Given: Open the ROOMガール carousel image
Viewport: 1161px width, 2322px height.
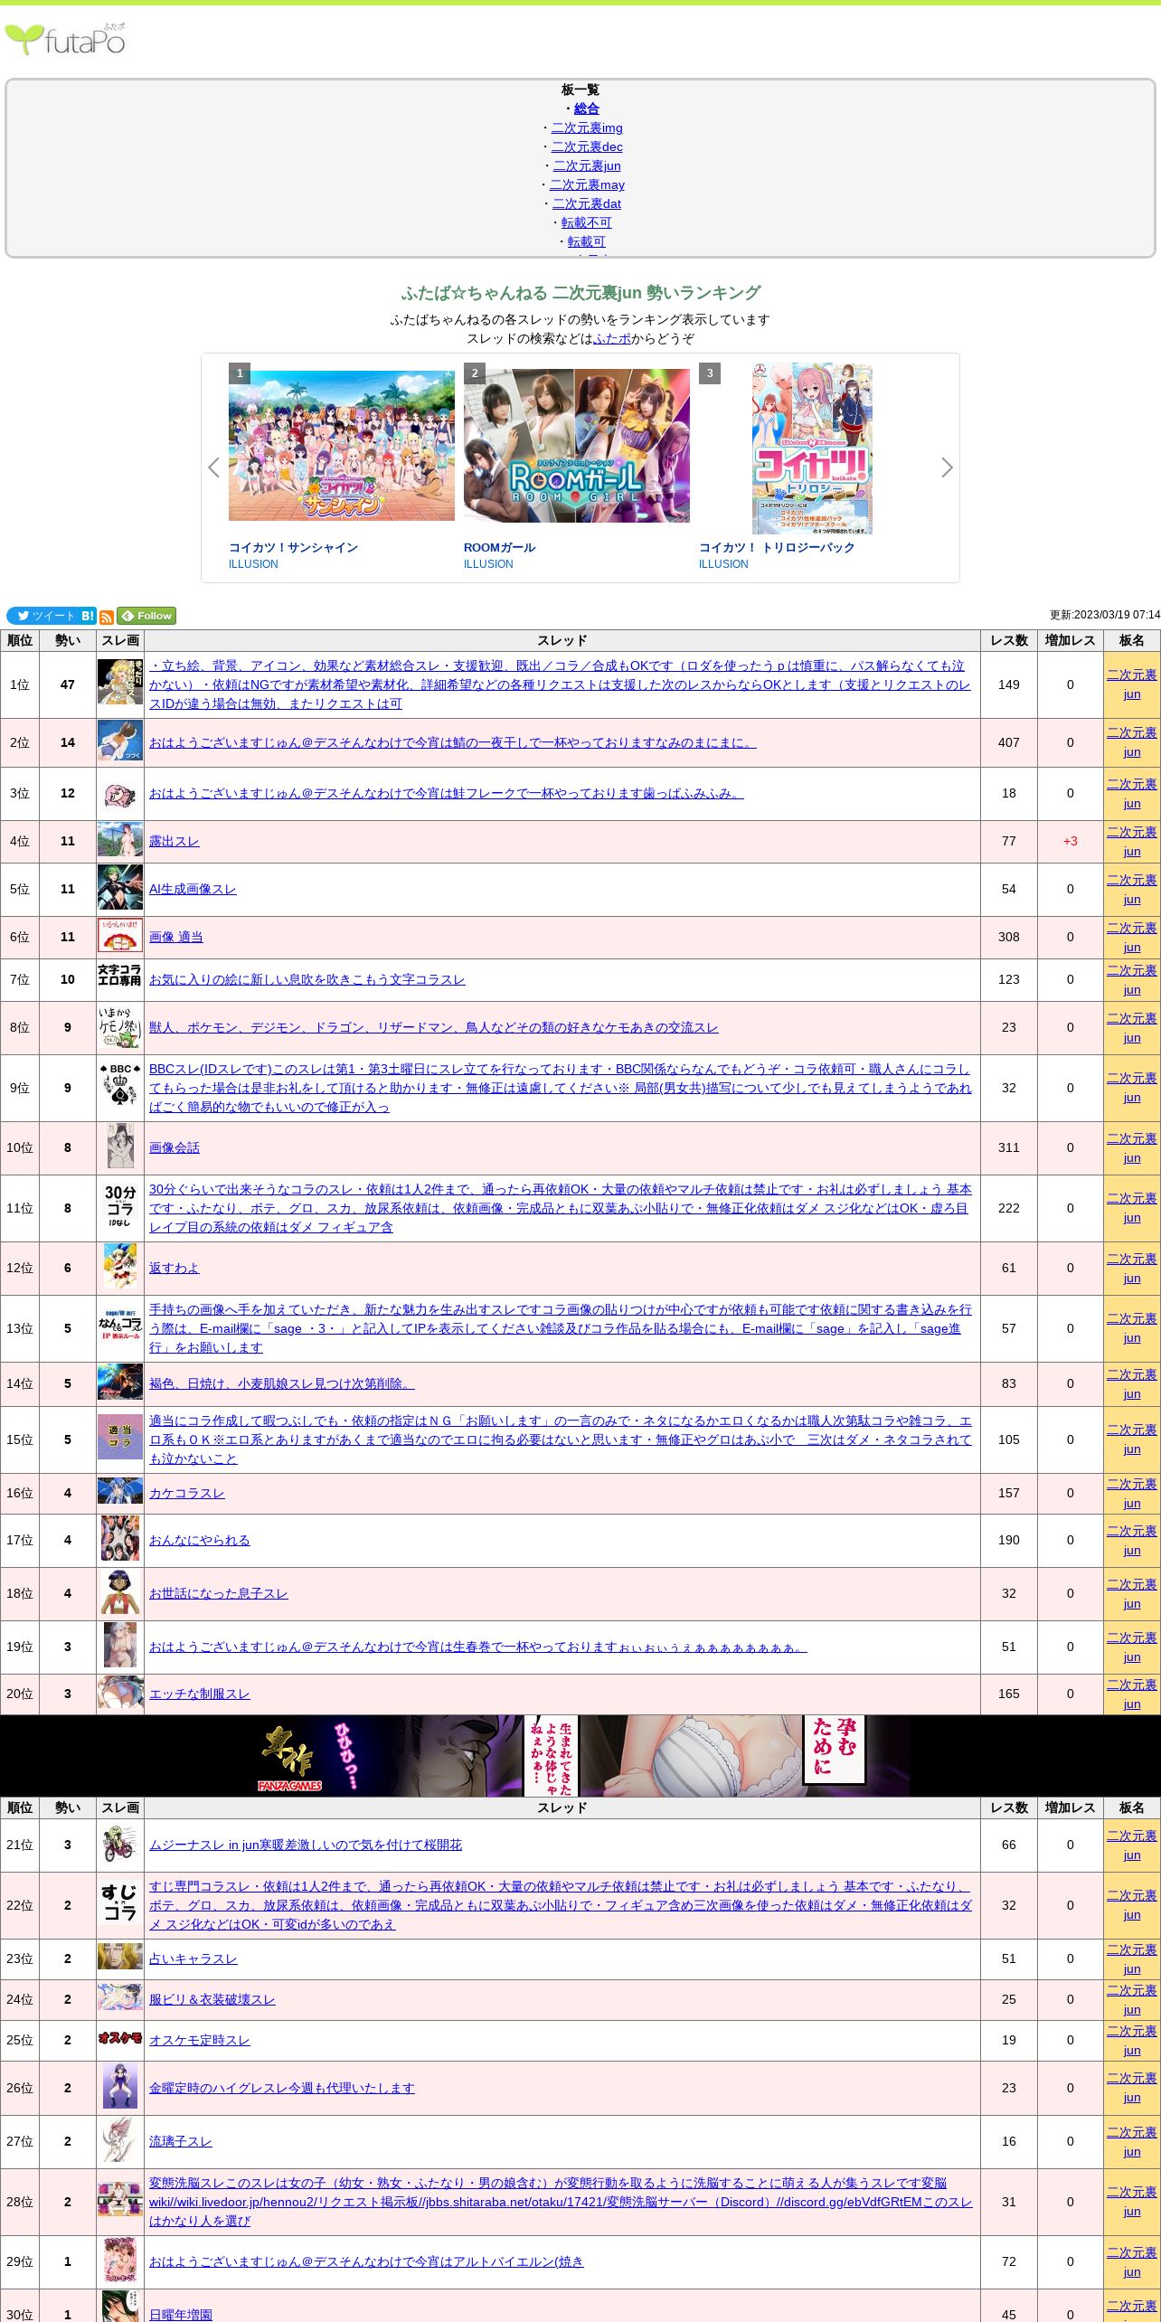Looking at the screenshot, I should pyautogui.click(x=577, y=445).
